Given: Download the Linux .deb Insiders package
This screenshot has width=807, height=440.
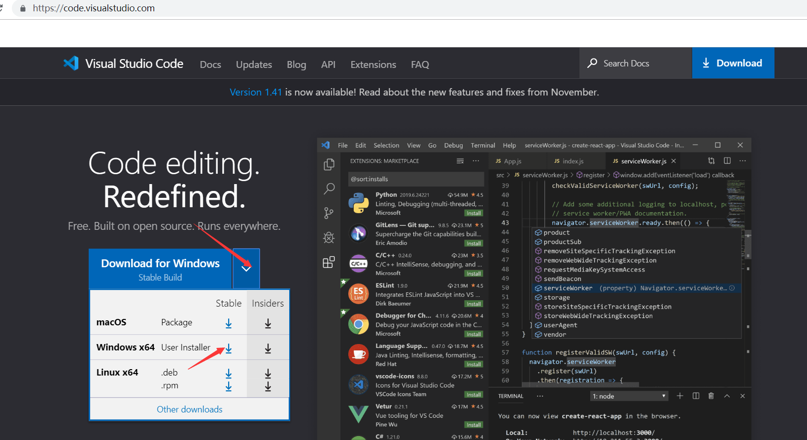Looking at the screenshot, I should [268, 374].
